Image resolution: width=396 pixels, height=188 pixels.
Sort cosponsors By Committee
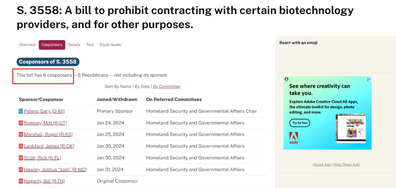pyautogui.click(x=167, y=87)
